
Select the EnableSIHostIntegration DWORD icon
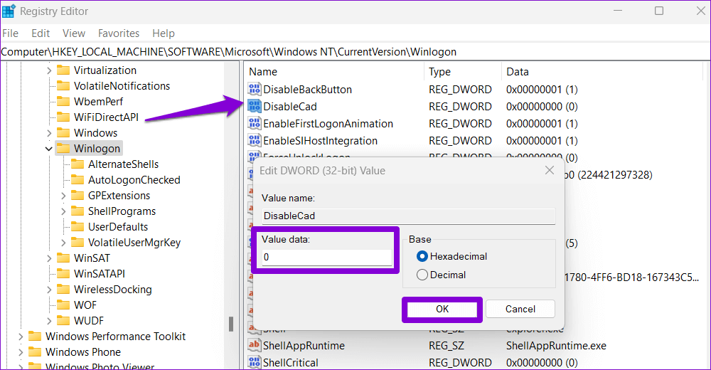click(x=255, y=141)
